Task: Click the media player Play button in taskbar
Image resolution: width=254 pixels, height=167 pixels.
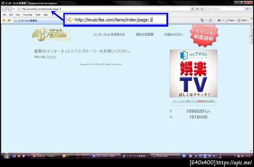Action: [205, 156]
